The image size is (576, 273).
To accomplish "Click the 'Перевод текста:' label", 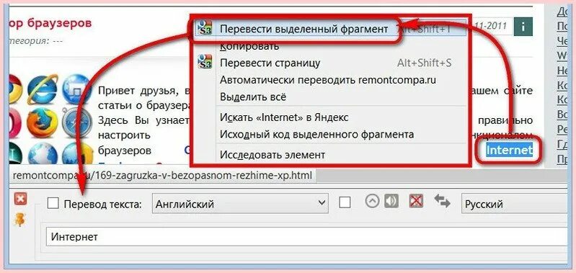I will (x=103, y=204).
